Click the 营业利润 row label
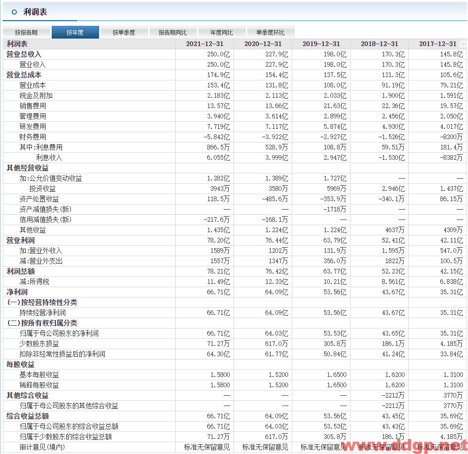 click(21, 241)
